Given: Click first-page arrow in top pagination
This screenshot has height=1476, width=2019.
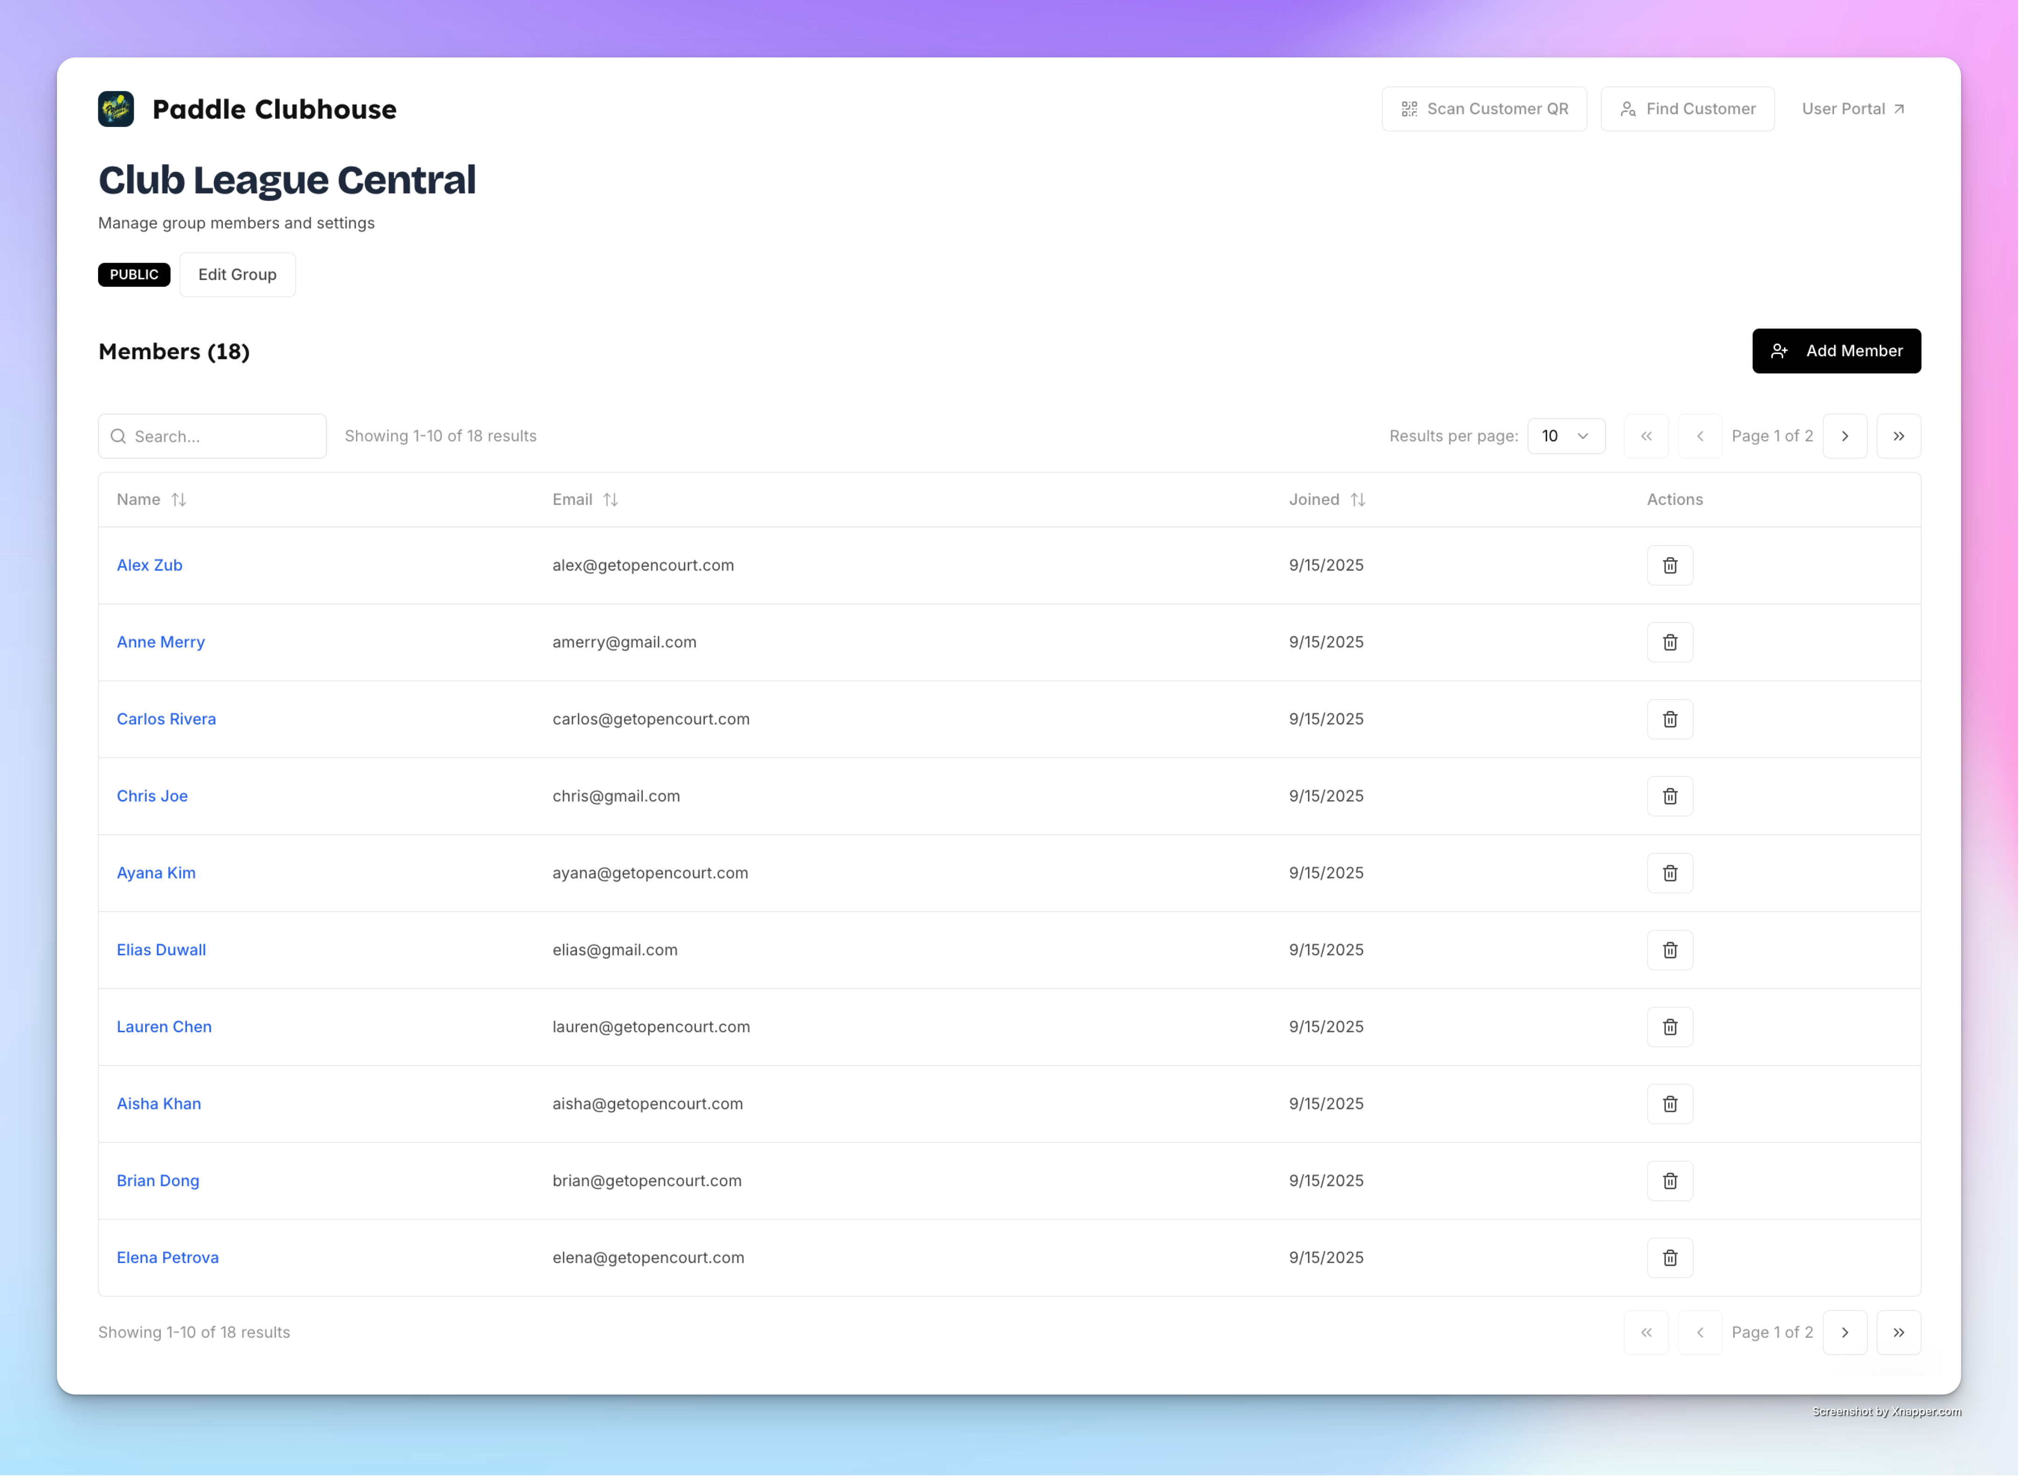Looking at the screenshot, I should (1647, 436).
